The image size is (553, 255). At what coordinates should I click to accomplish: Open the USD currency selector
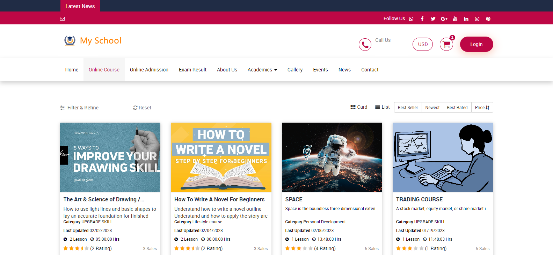coord(423,44)
